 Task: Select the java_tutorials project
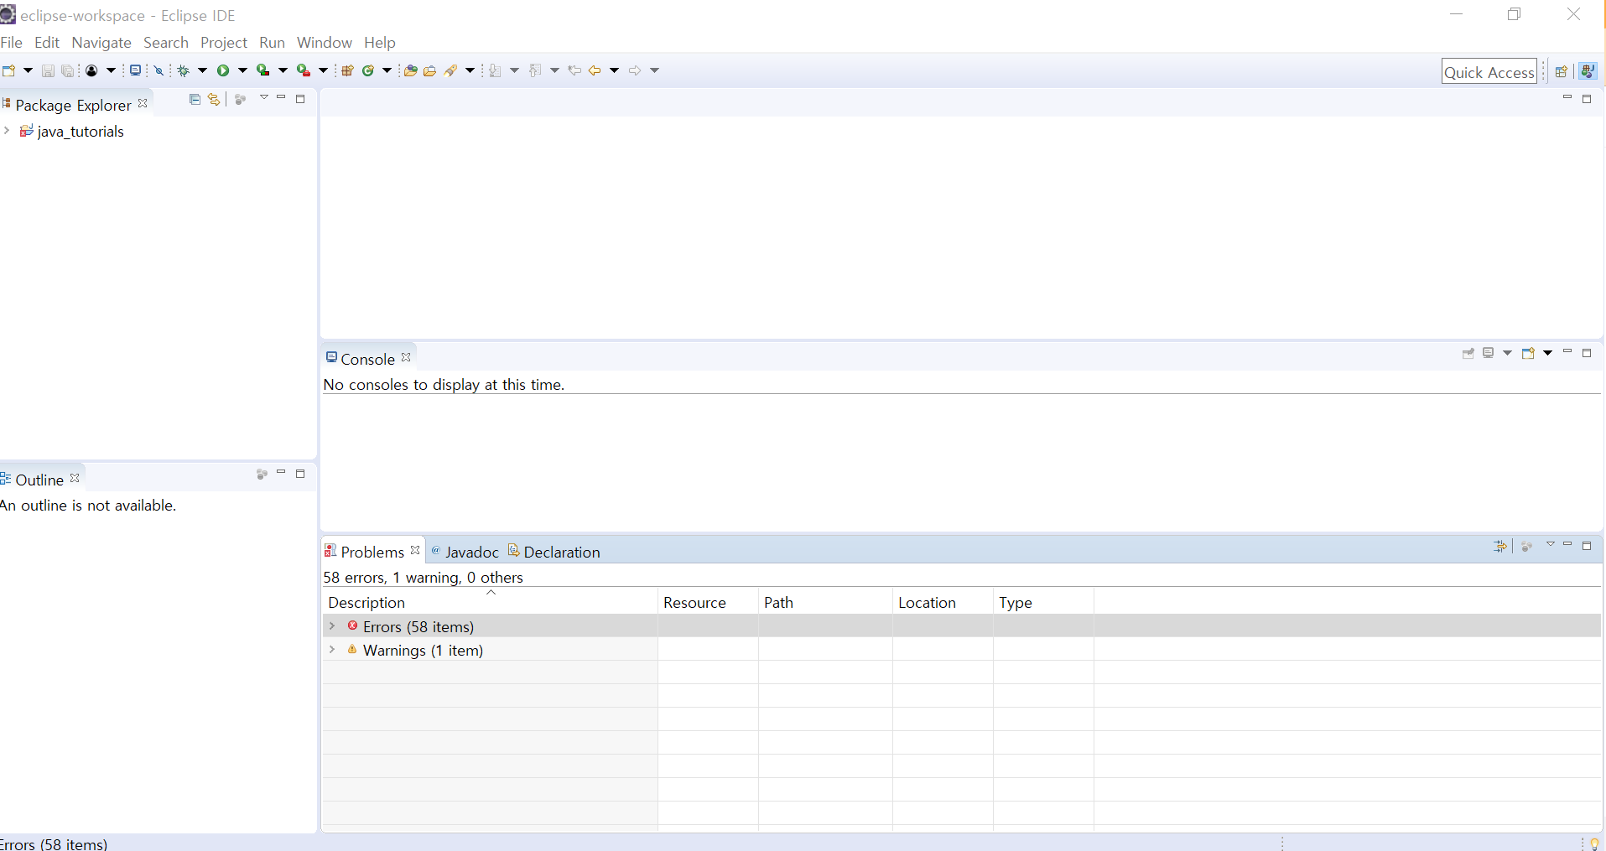point(81,132)
